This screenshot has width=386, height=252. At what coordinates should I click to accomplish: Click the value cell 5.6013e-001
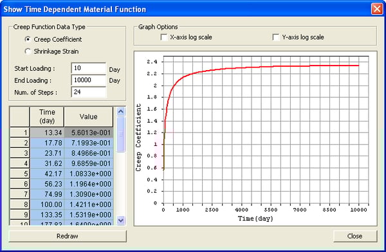(89, 132)
